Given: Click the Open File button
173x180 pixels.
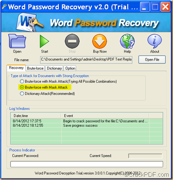Looking at the screenshot, I should click(152, 60).
